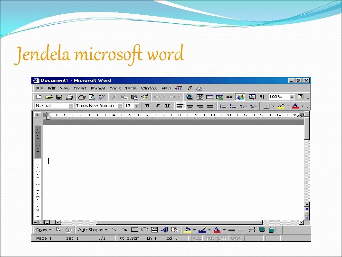Open the File menu
Viewport: 342px width, 257px height.
coord(40,89)
